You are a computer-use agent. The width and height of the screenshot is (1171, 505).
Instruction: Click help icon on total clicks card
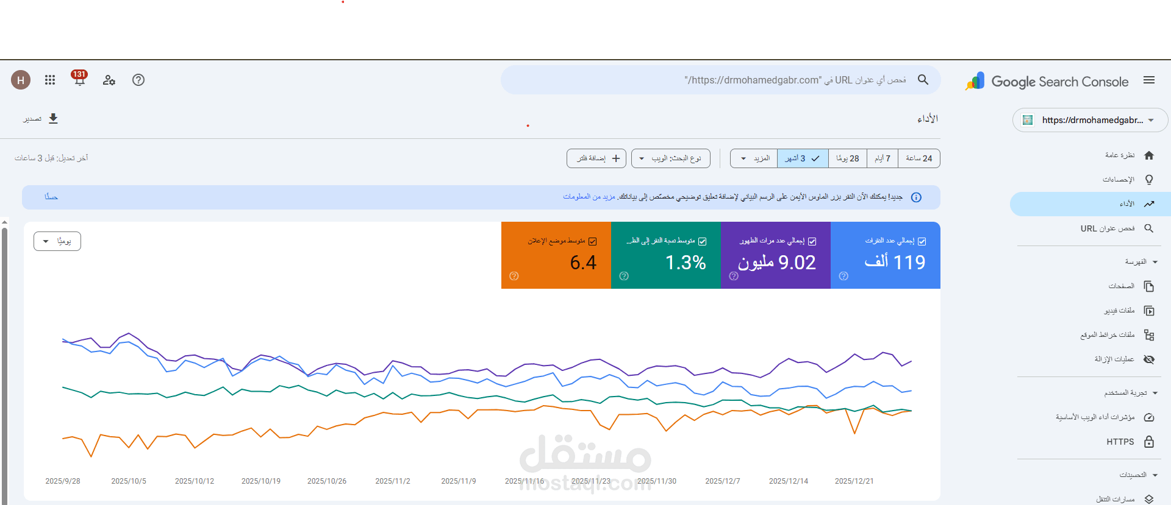point(843,276)
